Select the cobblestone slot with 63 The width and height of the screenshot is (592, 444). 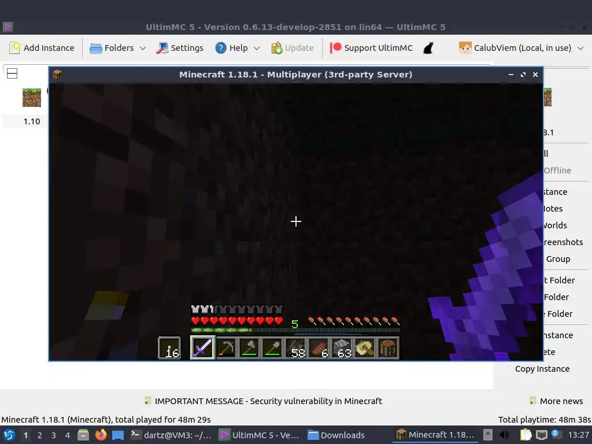coord(342,347)
